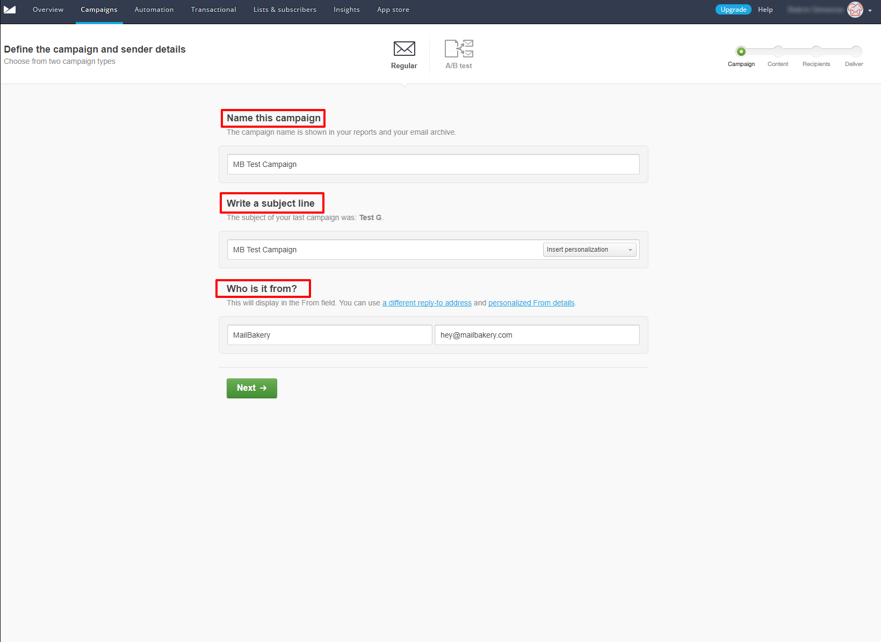
Task: Navigate to Lists & subscribers
Action: tap(285, 10)
